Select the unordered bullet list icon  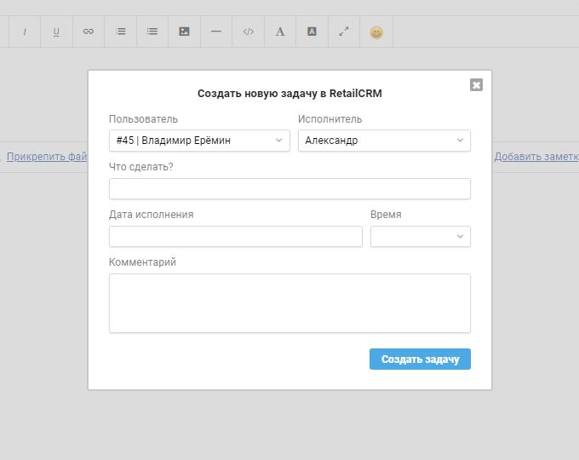(x=152, y=32)
